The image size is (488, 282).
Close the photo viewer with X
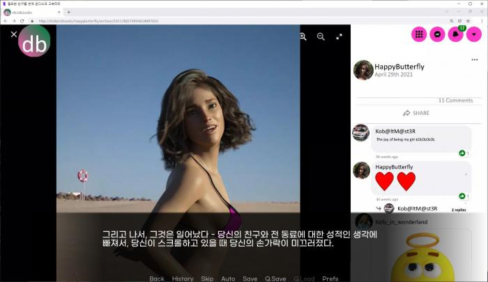click(14, 34)
